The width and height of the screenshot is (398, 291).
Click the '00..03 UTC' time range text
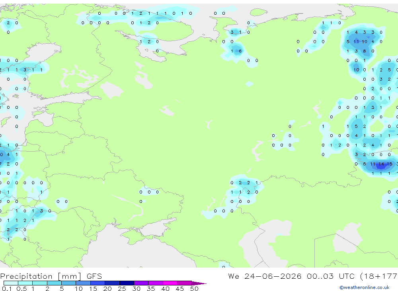(330, 276)
